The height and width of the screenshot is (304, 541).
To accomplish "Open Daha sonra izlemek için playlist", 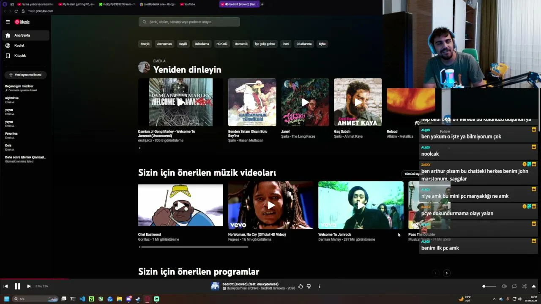I will (25, 159).
